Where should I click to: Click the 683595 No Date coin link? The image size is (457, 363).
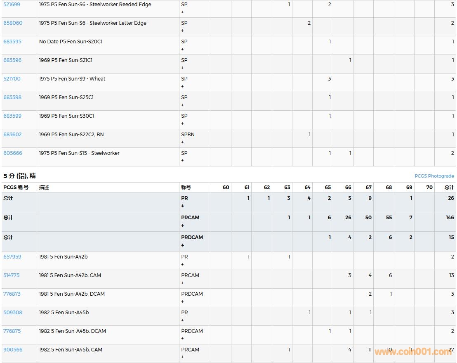(x=12, y=42)
